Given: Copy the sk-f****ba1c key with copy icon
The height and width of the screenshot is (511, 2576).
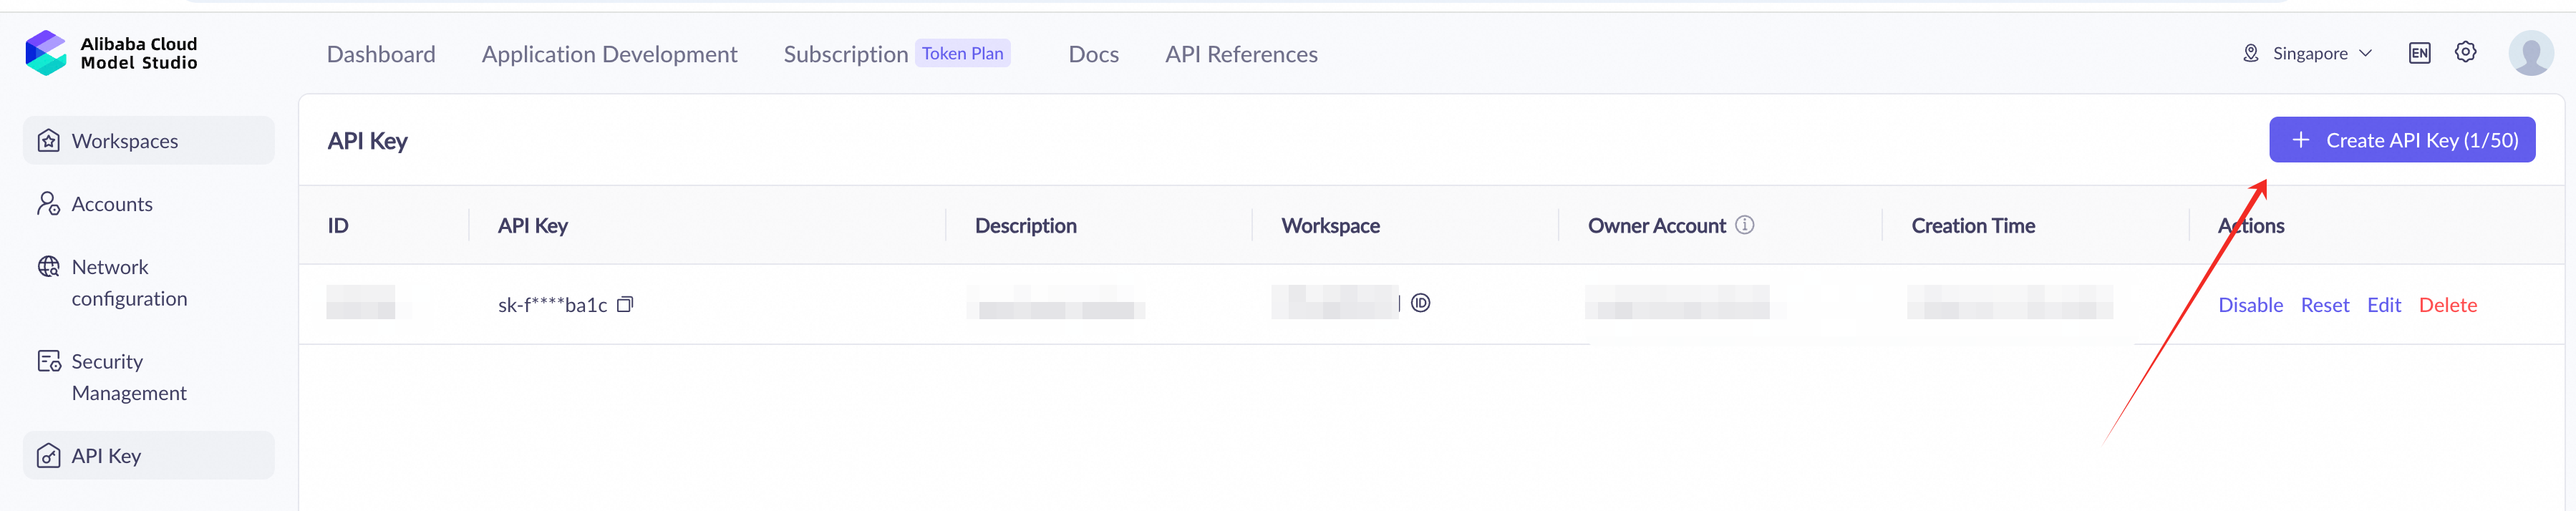Looking at the screenshot, I should click(x=625, y=304).
